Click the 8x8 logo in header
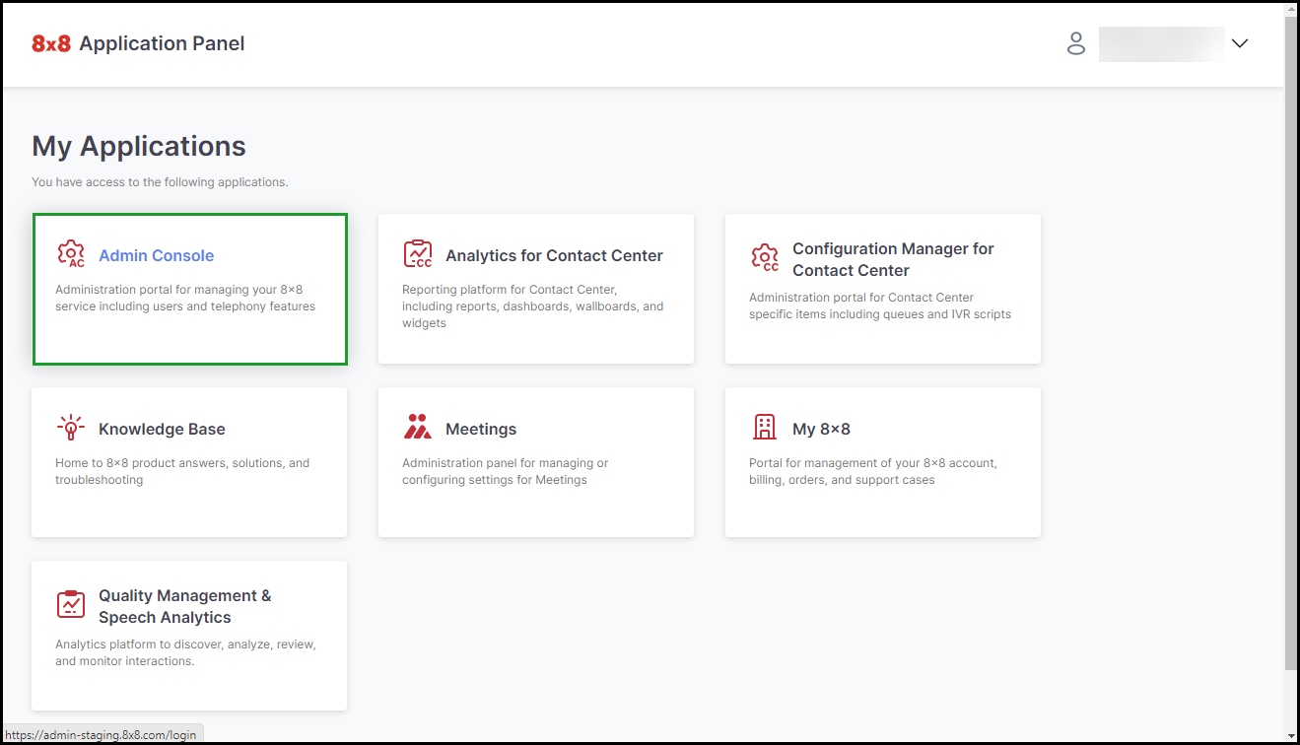Screen dimensions: 1300x745 coord(51,43)
